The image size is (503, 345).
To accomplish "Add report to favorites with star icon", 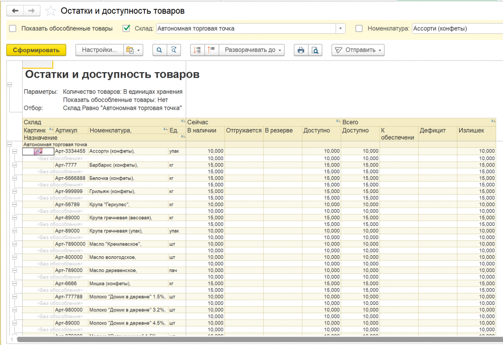I will pos(50,11).
